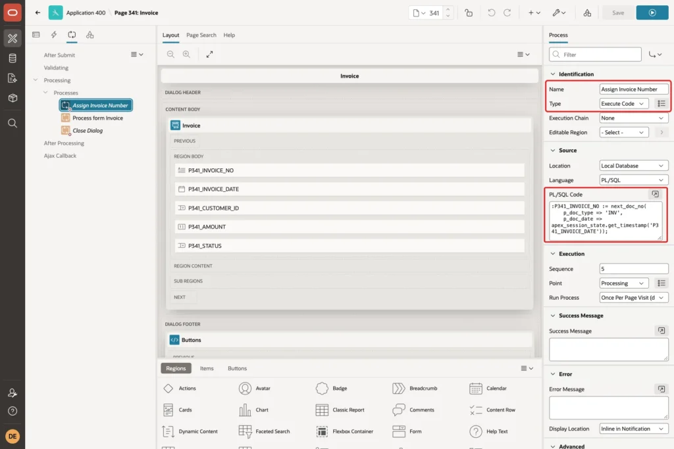
Task: Collapse the Source section
Action: click(x=553, y=151)
